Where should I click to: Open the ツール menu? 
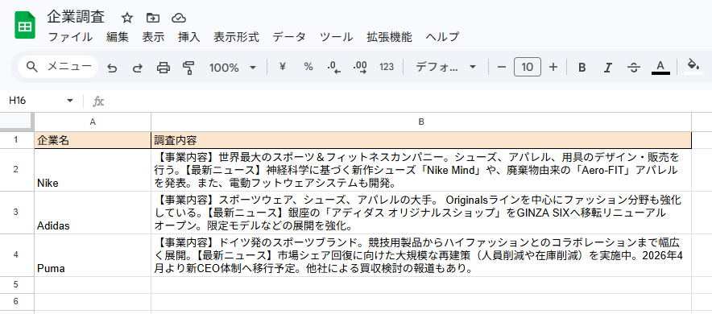(x=337, y=37)
